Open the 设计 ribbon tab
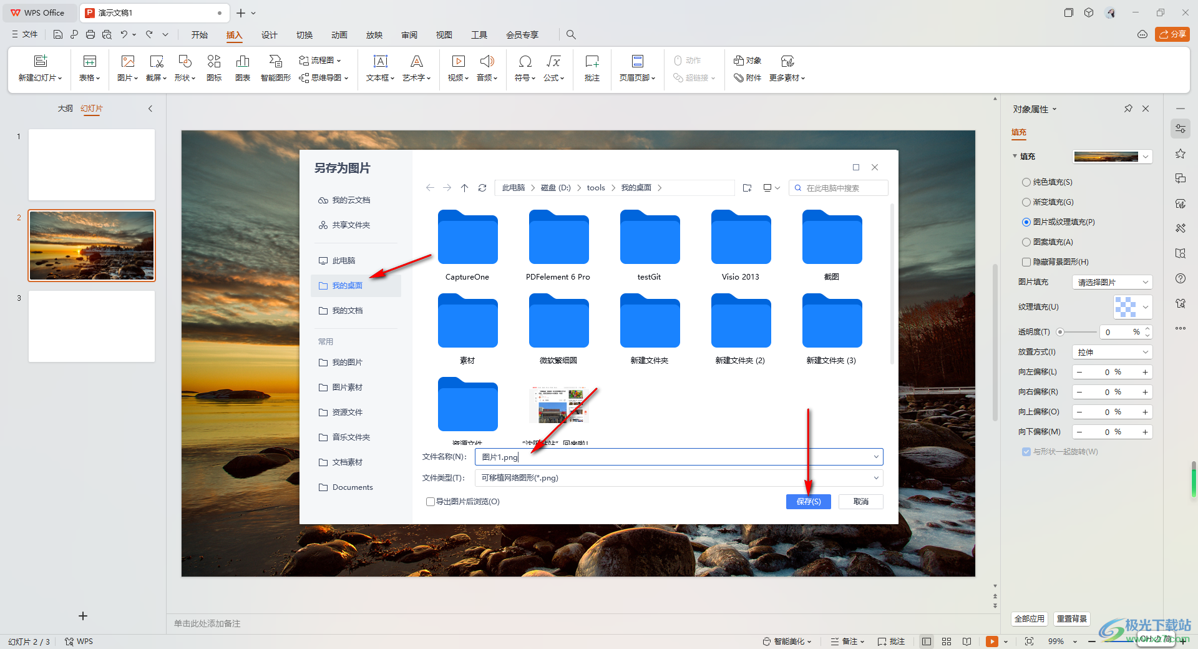This screenshot has width=1198, height=649. tap(270, 35)
